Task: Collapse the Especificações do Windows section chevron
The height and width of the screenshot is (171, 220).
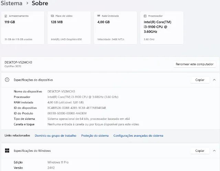Action: point(214,151)
